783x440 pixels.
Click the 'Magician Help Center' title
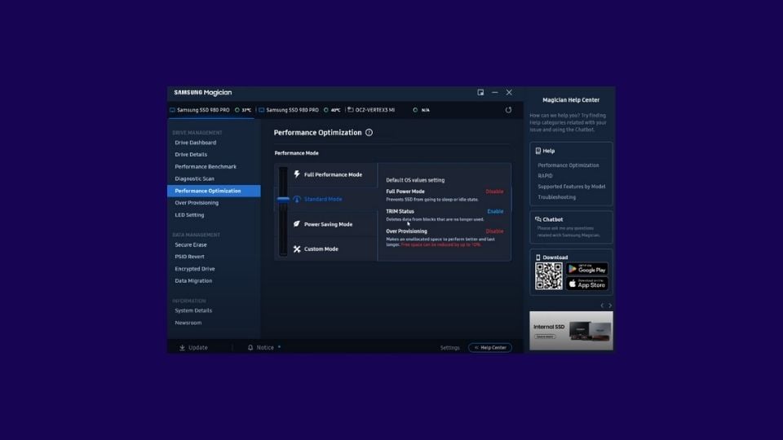(x=571, y=99)
